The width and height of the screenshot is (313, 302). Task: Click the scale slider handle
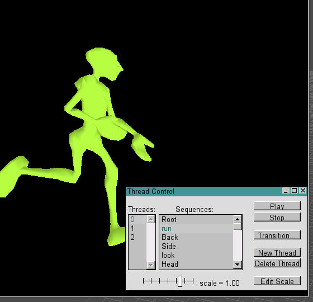point(180,281)
